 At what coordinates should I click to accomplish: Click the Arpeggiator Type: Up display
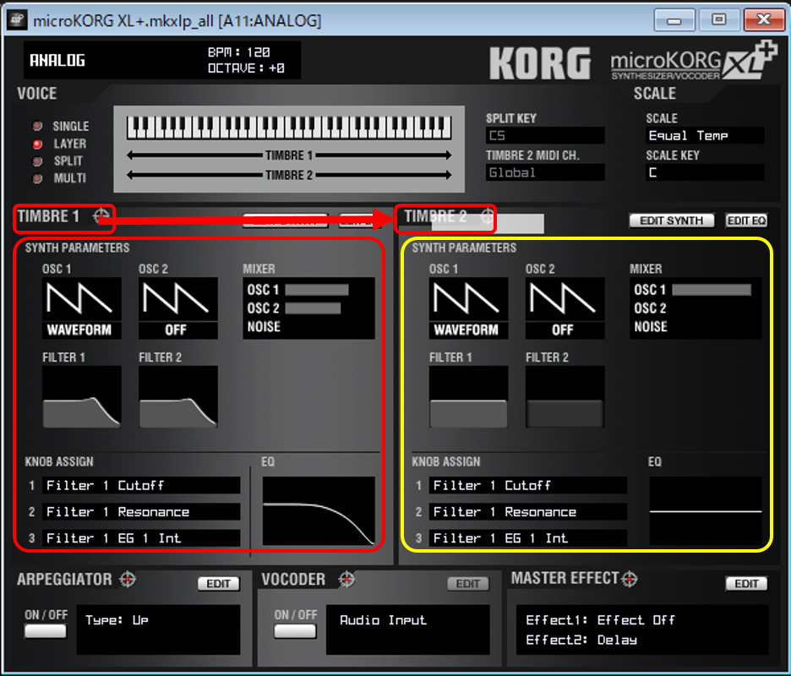pos(158,630)
